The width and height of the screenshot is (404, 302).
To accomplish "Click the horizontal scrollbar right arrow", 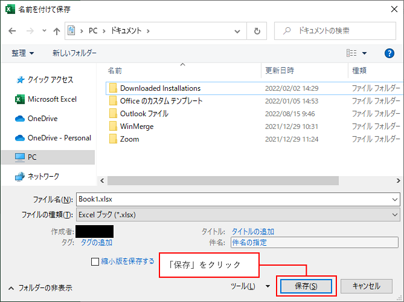I will [x=398, y=180].
